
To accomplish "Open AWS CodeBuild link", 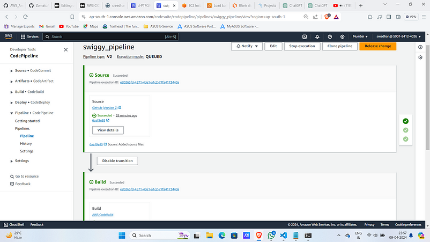I will (102, 215).
